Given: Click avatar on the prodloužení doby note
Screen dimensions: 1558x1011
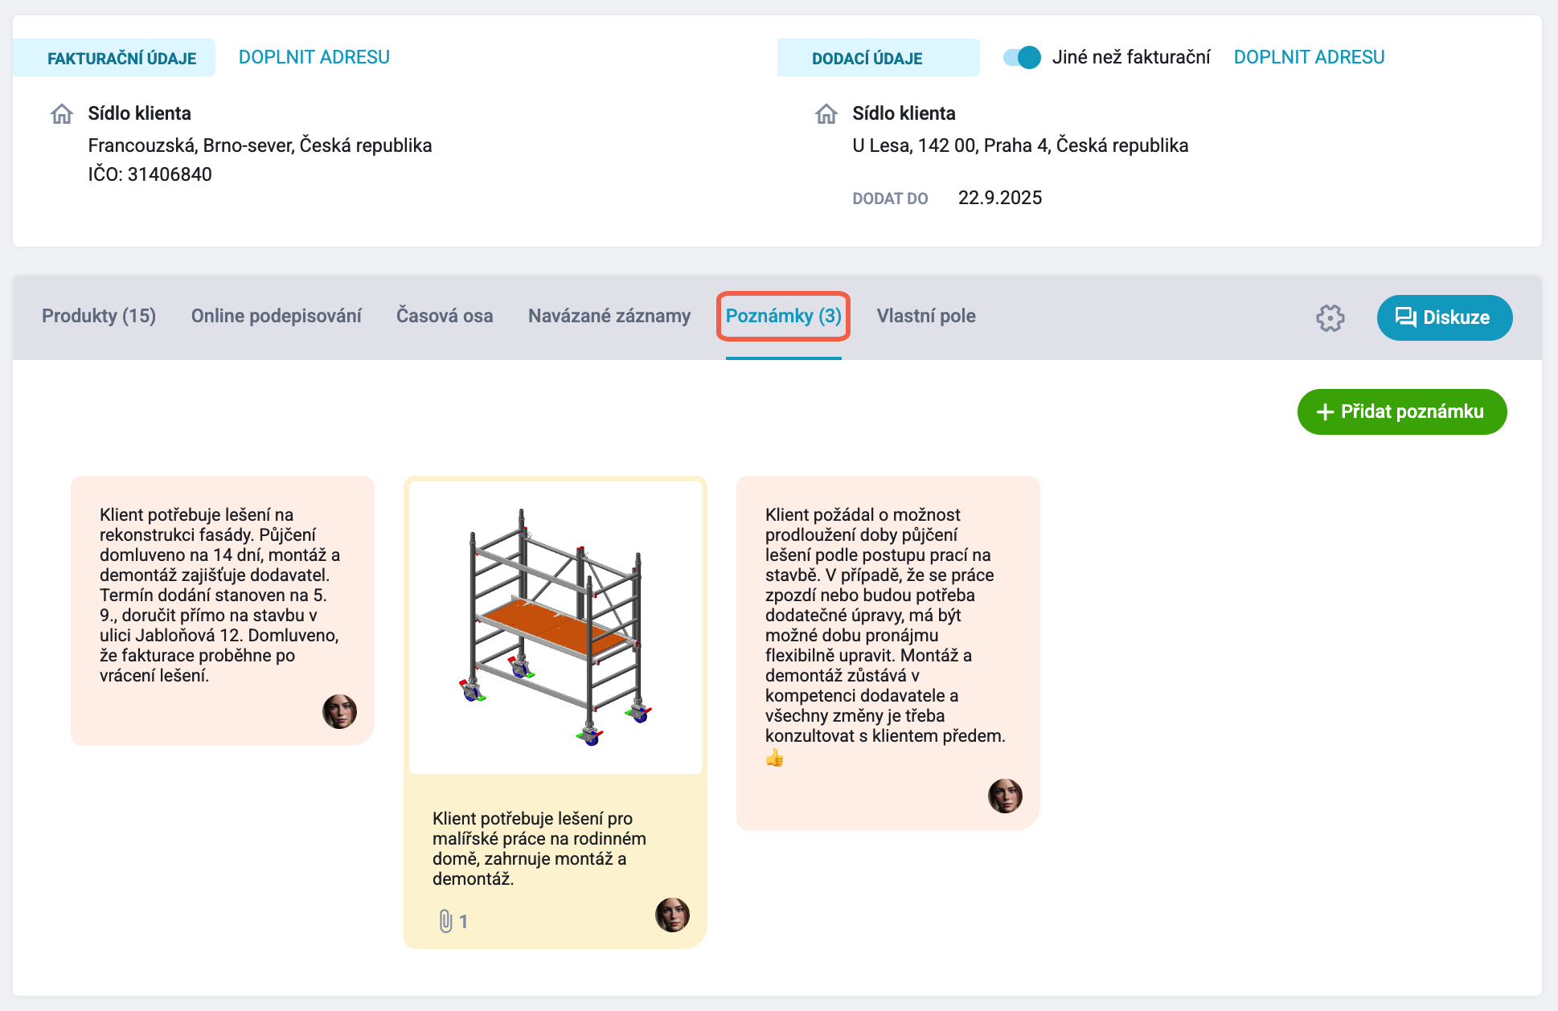Looking at the screenshot, I should (1005, 796).
